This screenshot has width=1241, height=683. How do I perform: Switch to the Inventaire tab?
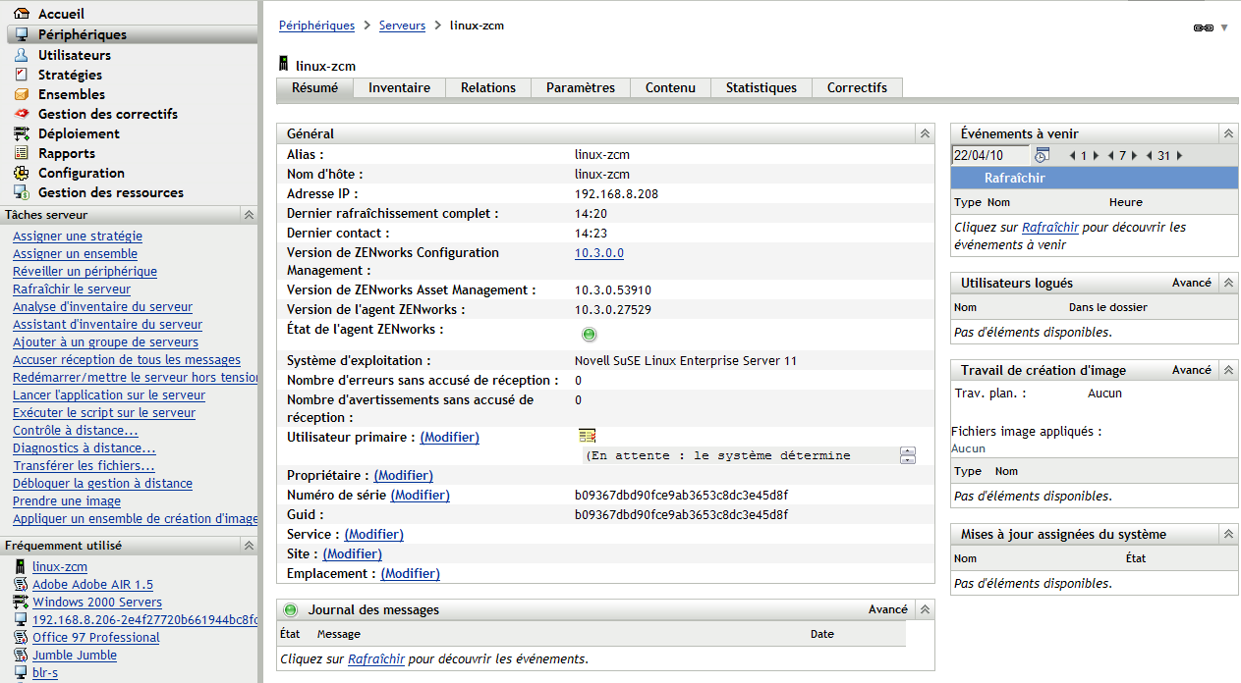[x=399, y=87]
